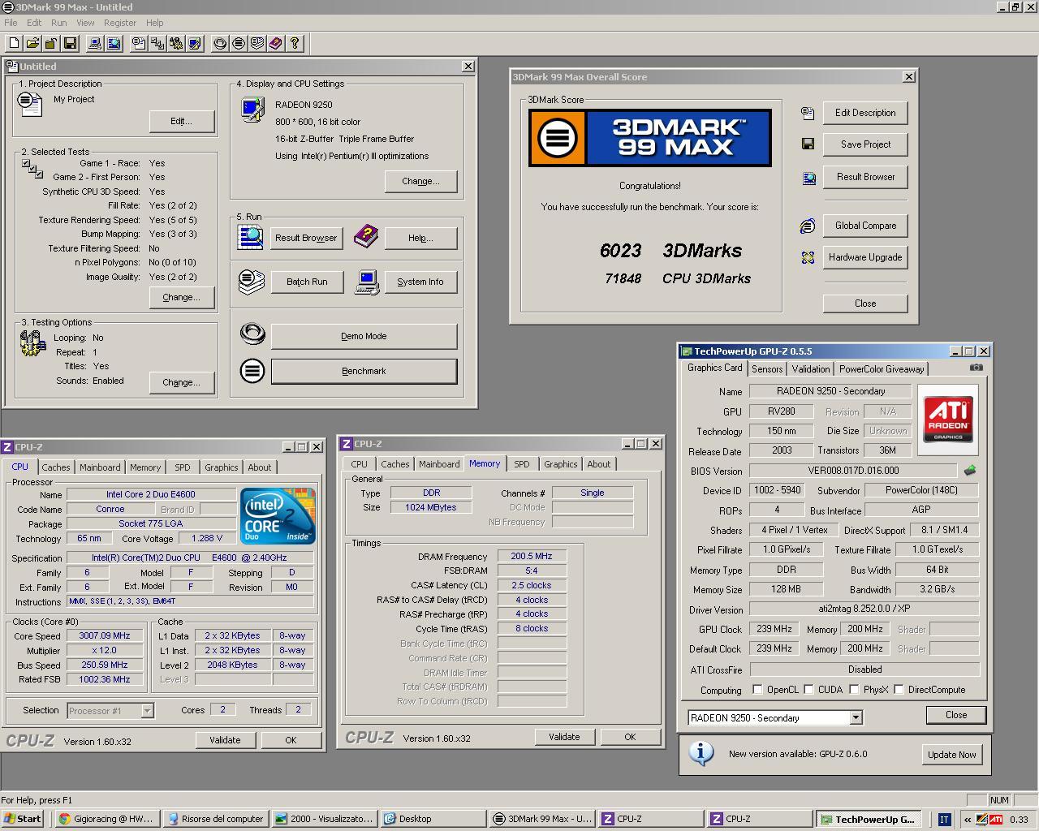Image resolution: width=1039 pixels, height=831 pixels.
Task: Enable the OpenCL checkbox in GPU-Z
Action: click(x=757, y=690)
